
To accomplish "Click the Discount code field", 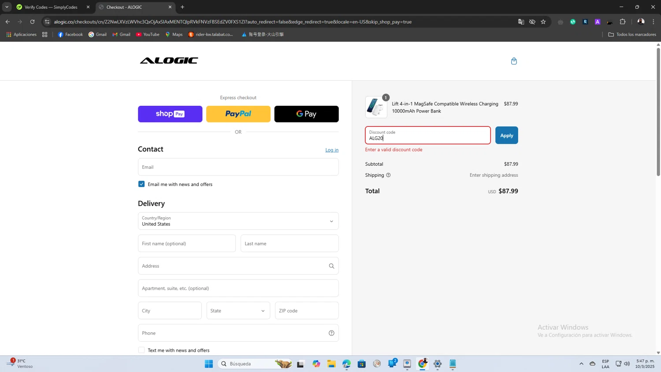I will coord(427,135).
